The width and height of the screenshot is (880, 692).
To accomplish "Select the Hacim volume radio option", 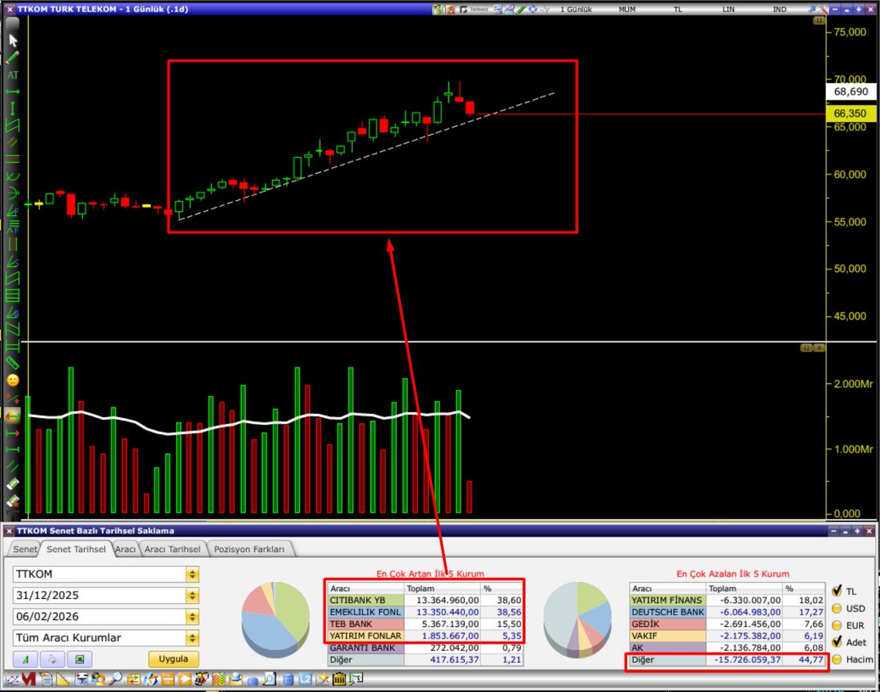I will (837, 659).
